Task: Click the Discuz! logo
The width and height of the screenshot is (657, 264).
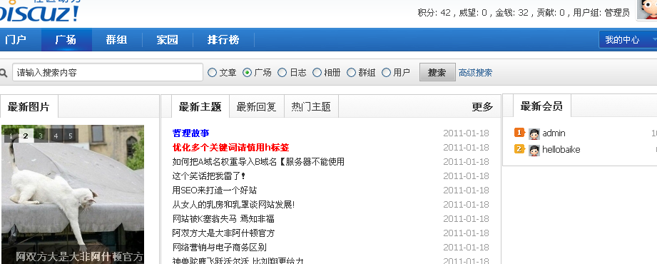Action: [39, 11]
